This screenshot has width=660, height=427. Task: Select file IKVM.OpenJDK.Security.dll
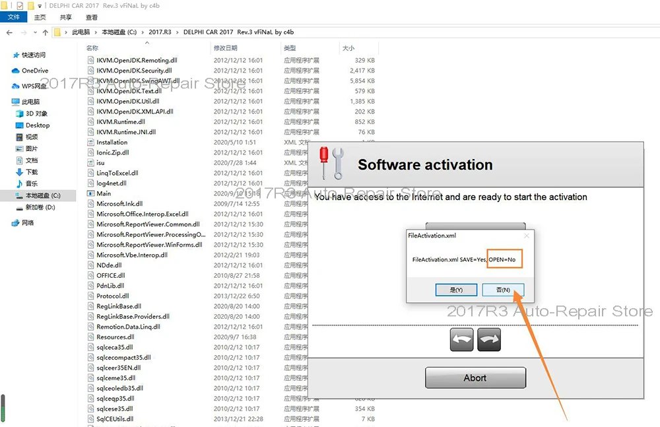(x=134, y=71)
